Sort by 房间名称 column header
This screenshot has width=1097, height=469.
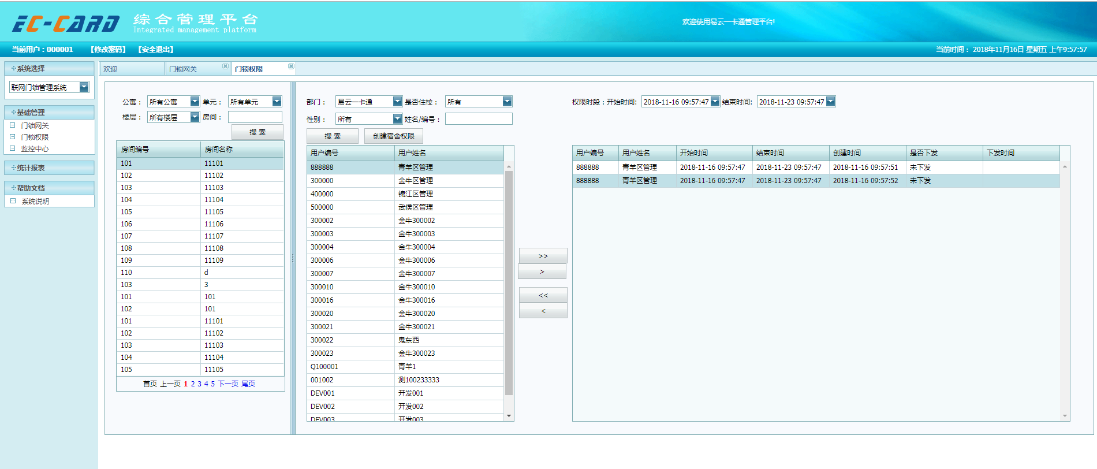click(x=242, y=149)
